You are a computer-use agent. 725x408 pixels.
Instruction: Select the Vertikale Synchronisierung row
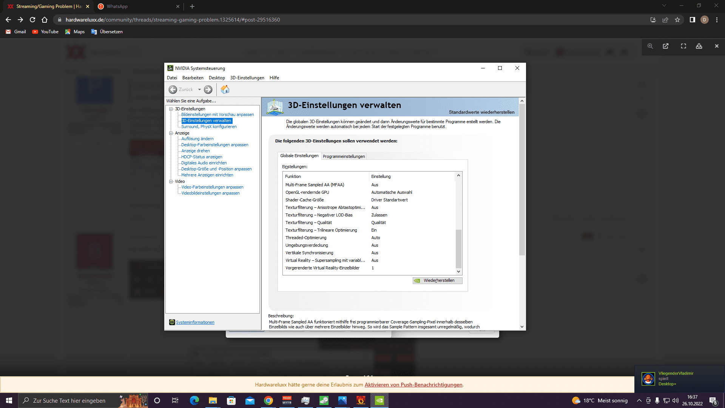[369, 253]
